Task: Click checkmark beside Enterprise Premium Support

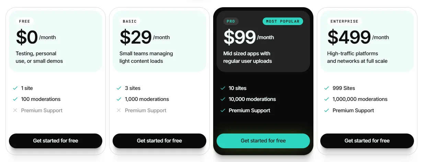Action: tap(326, 111)
